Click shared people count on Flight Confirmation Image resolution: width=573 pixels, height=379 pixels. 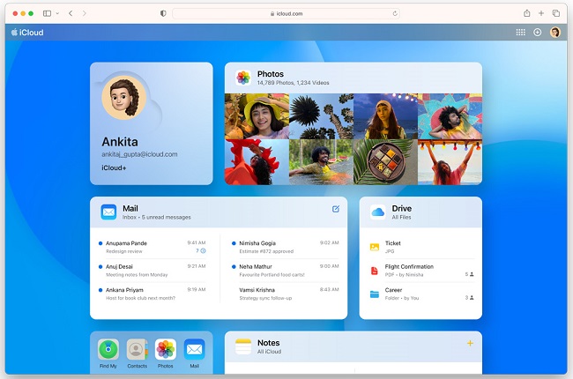pos(469,274)
